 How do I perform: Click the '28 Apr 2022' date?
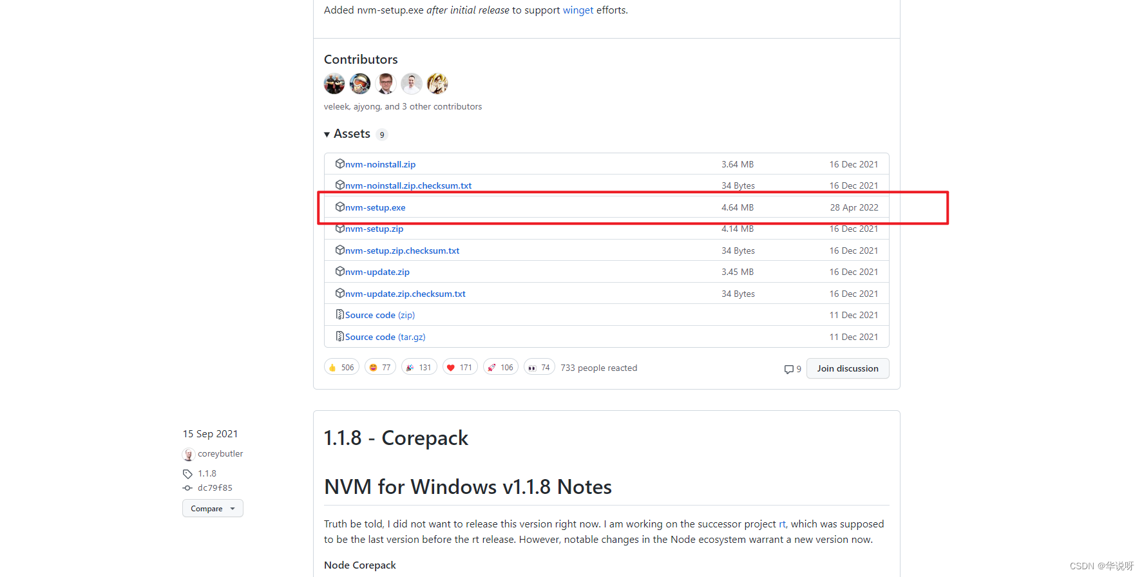click(x=854, y=207)
